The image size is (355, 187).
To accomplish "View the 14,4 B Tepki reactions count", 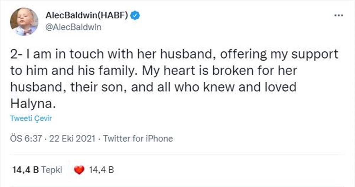I will click(x=37, y=170).
